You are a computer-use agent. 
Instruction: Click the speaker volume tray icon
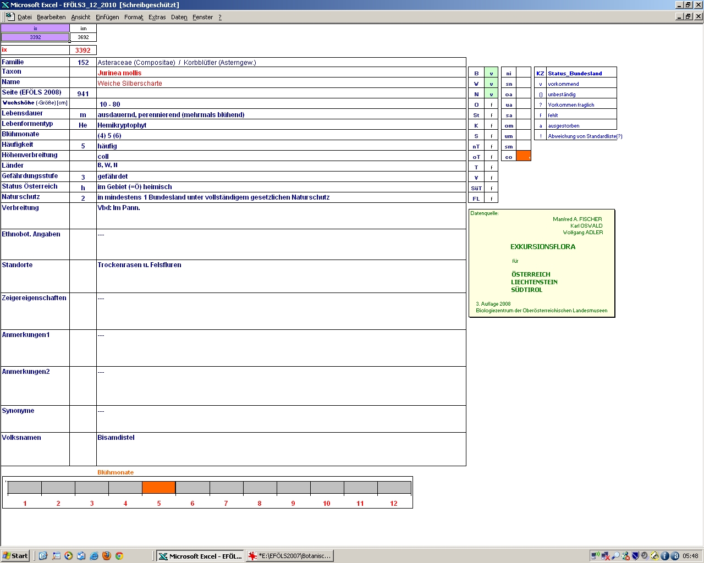(645, 556)
